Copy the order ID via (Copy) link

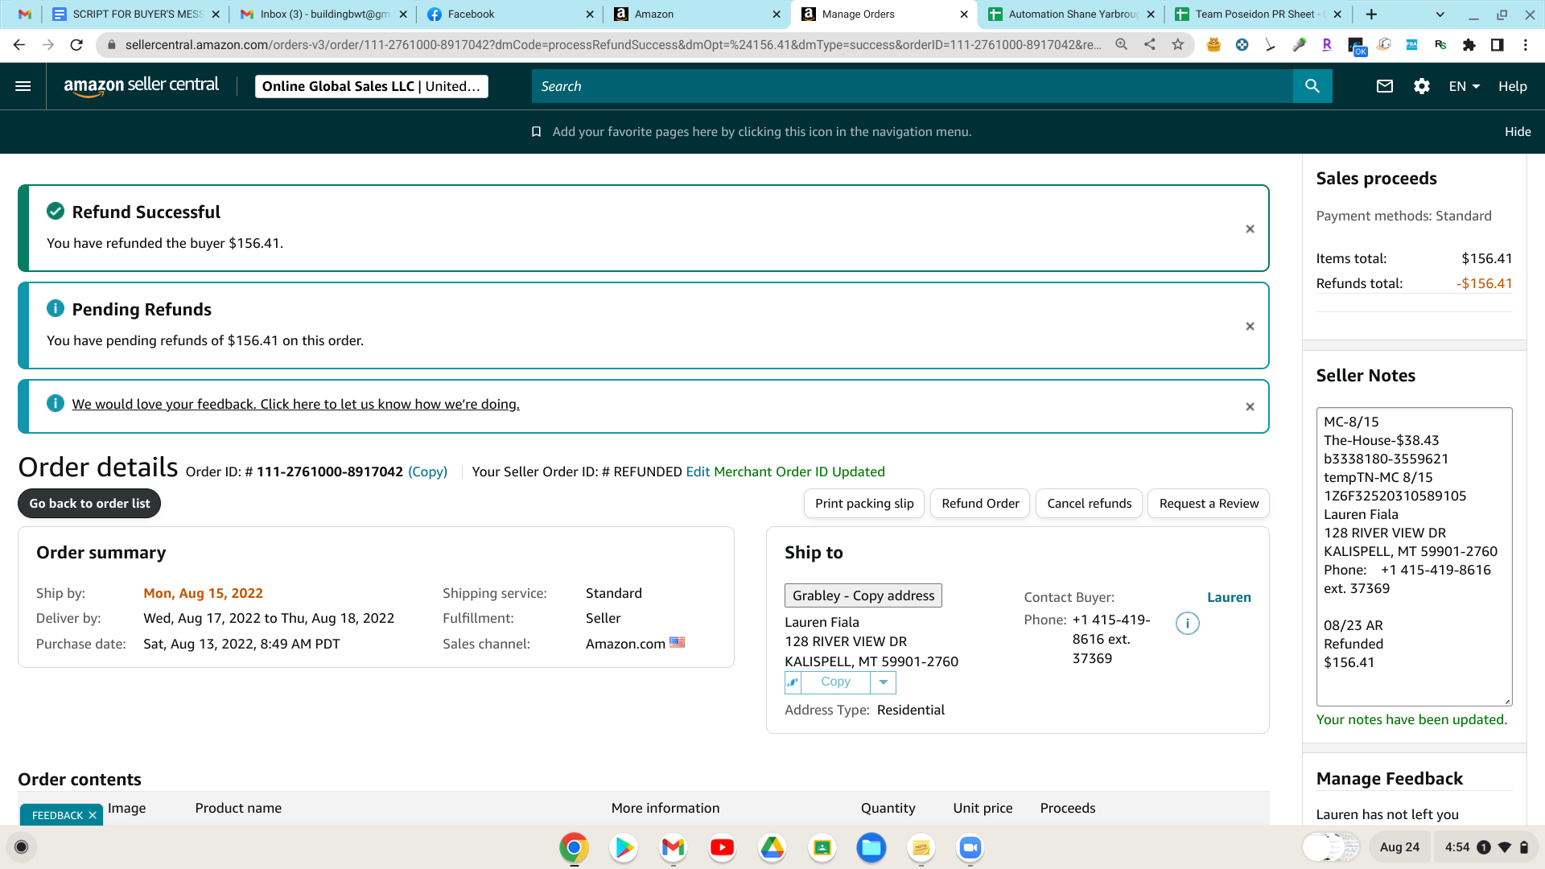(427, 472)
